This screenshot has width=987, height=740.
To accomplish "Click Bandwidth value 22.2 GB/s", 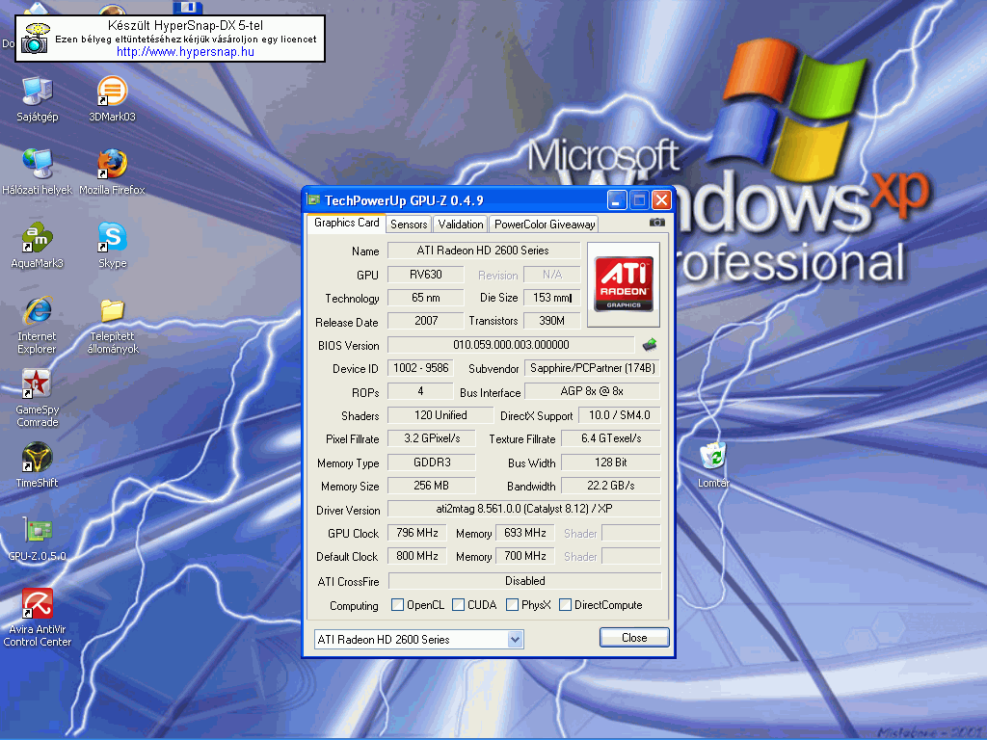I will 610,486.
